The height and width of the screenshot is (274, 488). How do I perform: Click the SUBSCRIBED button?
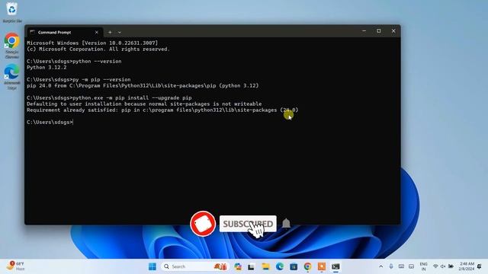[x=248, y=224]
